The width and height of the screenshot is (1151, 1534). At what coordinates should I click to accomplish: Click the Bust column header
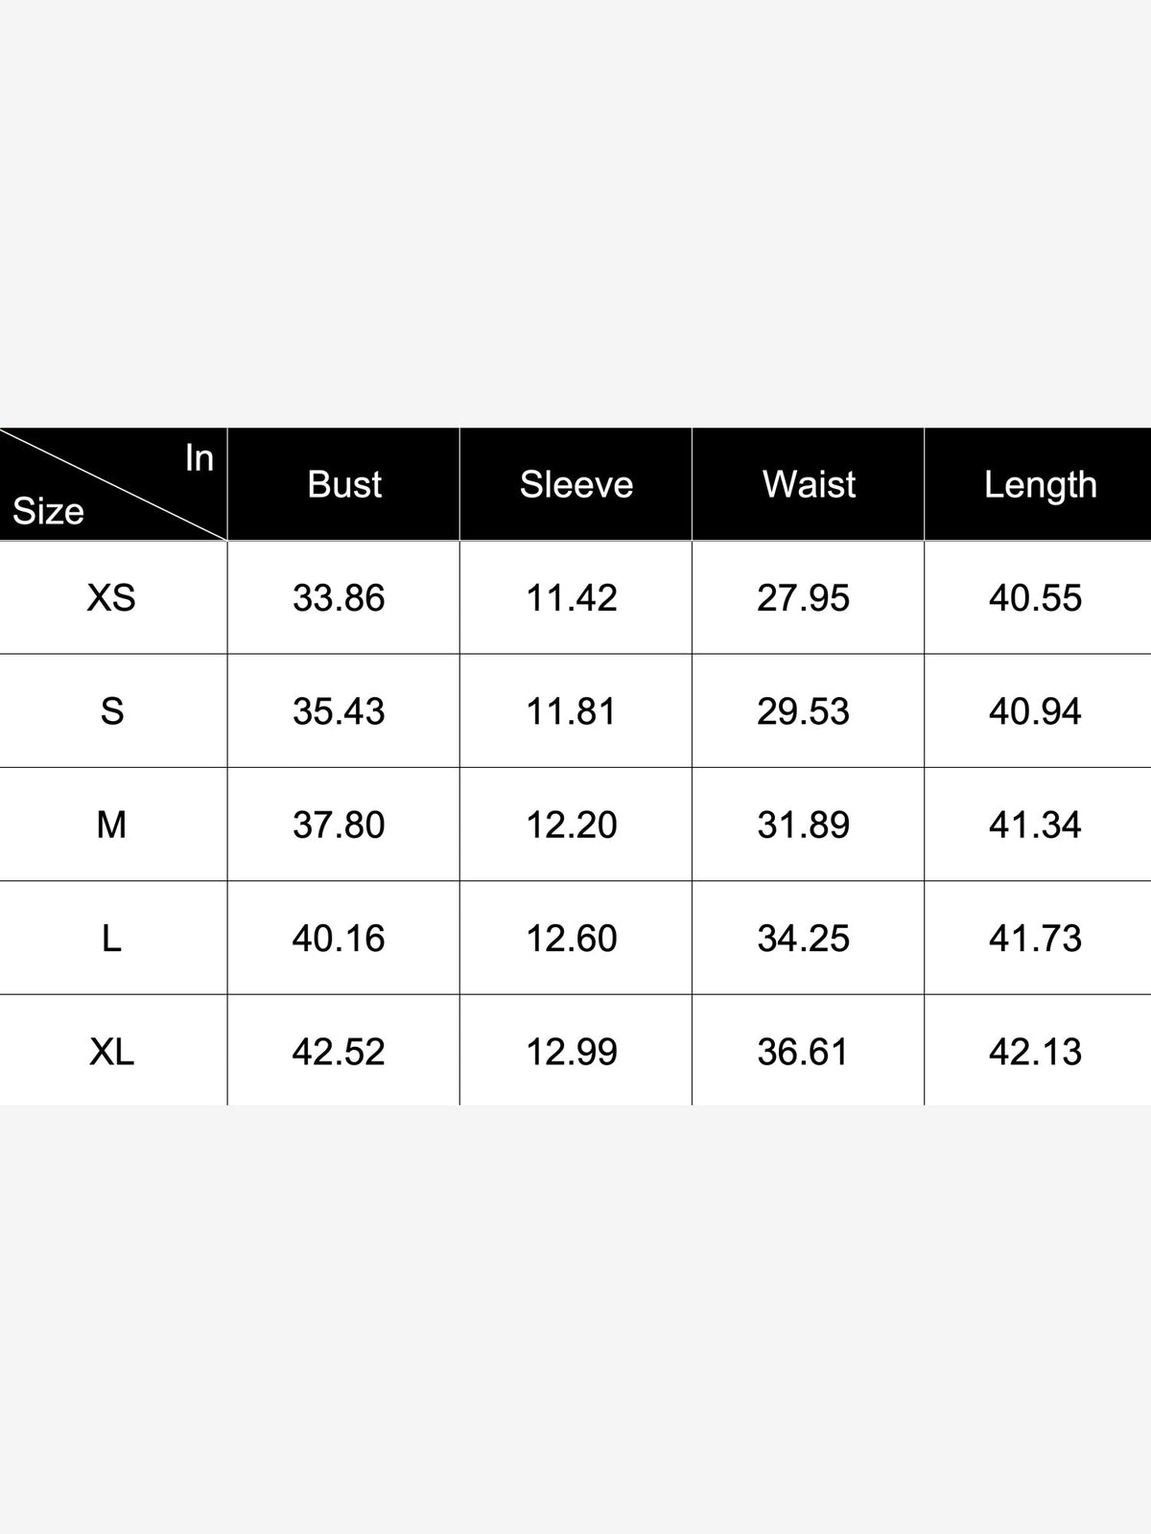(344, 484)
